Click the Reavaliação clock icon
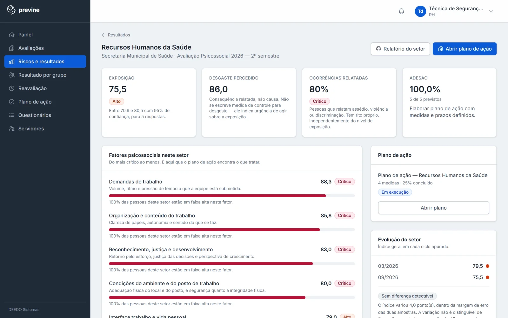The image size is (508, 318). [x=12, y=88]
